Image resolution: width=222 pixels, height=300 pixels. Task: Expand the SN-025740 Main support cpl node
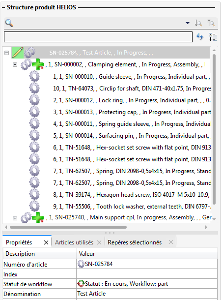[15, 218]
